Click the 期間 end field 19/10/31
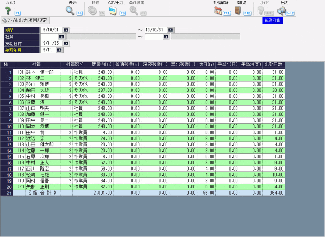Image resolution: width=325 pixels, height=237 pixels. pos(156,30)
